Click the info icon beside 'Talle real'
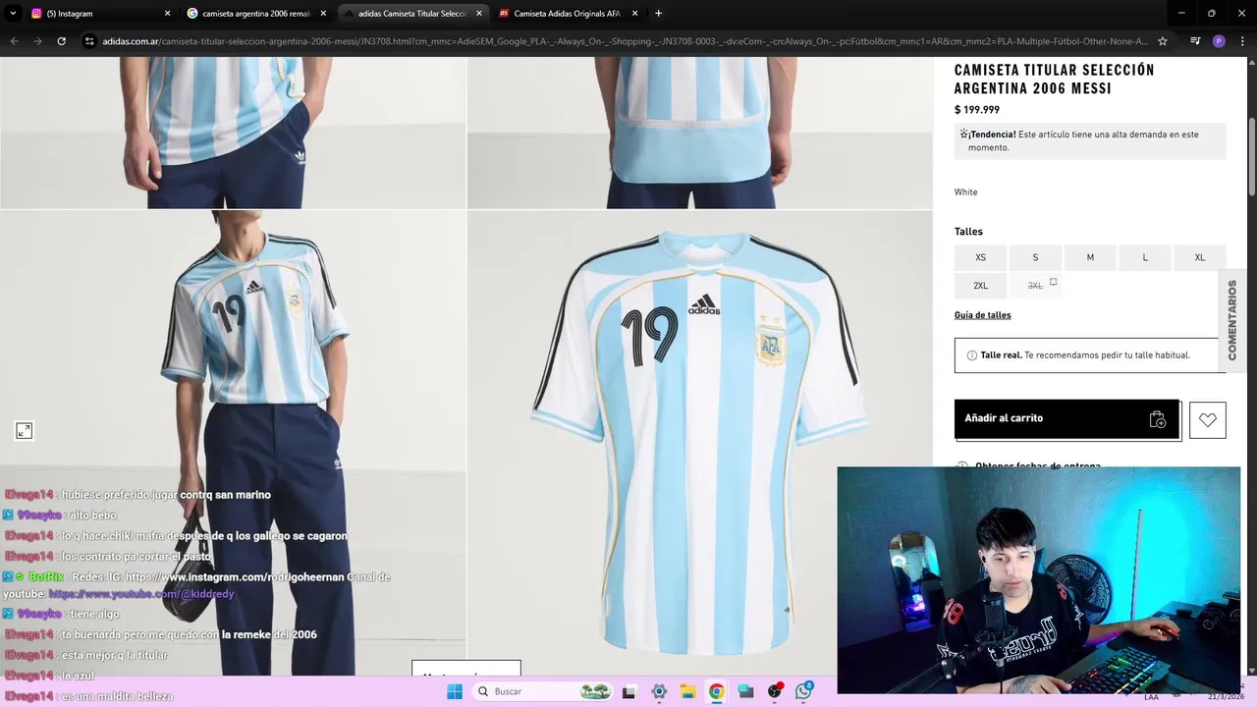Screen dimensions: 1257x707 pos(972,355)
